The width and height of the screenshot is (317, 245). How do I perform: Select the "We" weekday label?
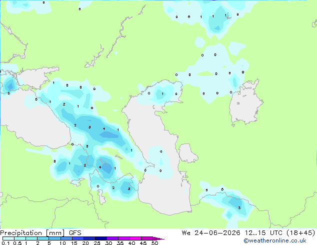[x=186, y=233]
